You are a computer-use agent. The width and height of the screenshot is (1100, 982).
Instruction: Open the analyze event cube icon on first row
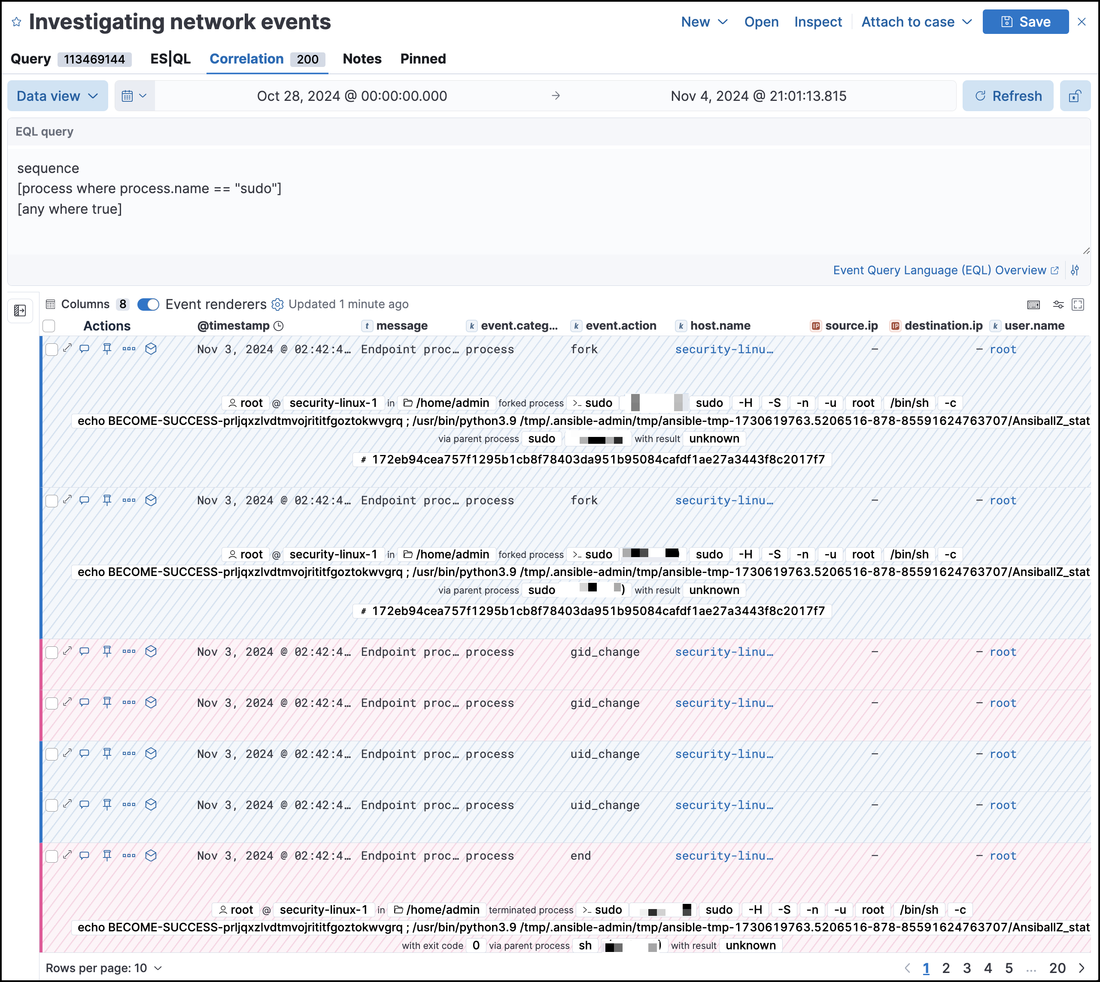[x=151, y=349]
